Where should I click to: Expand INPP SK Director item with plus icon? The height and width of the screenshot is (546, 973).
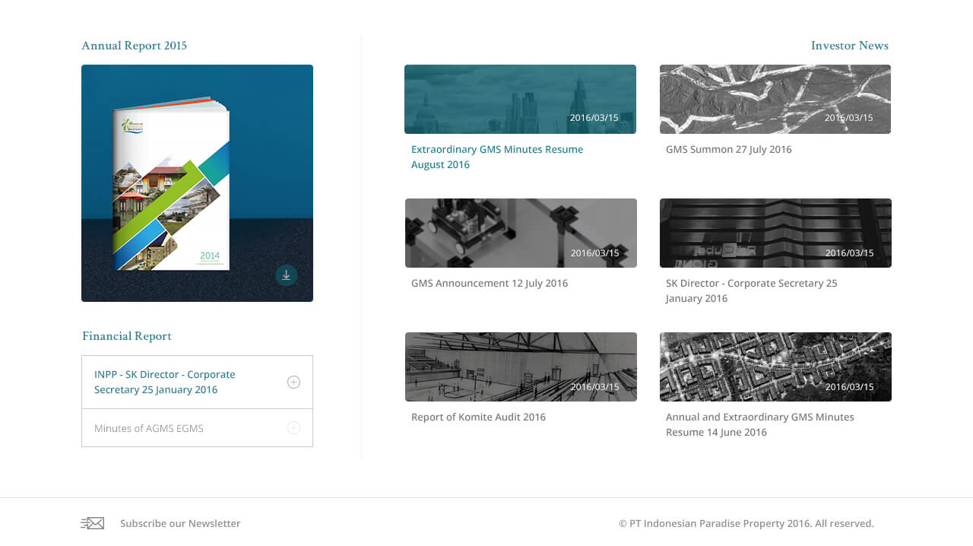pyautogui.click(x=293, y=382)
